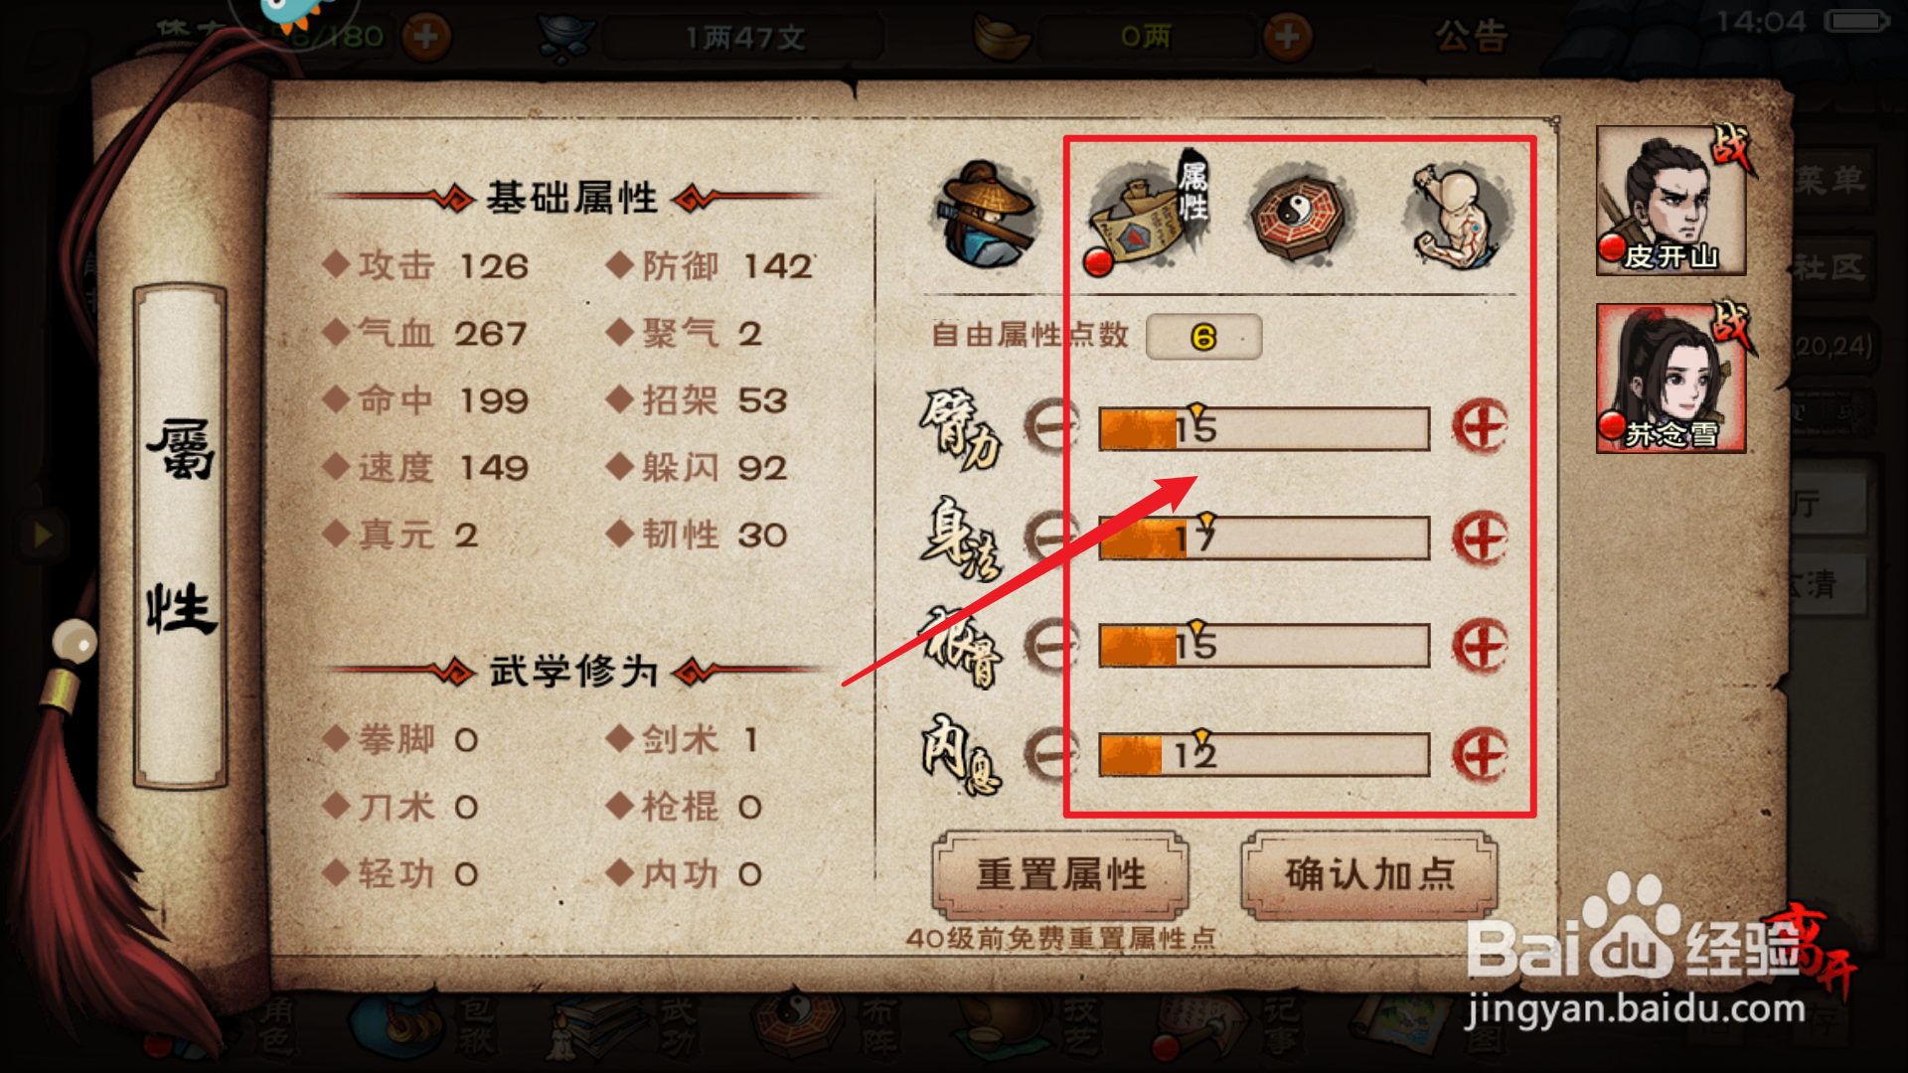1908x1073 pixels.
Task: Decrease 身法 with the minus button
Action: pyautogui.click(x=1051, y=537)
